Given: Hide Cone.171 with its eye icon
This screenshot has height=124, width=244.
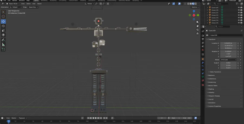Looking at the screenshot, I should [239, 13].
